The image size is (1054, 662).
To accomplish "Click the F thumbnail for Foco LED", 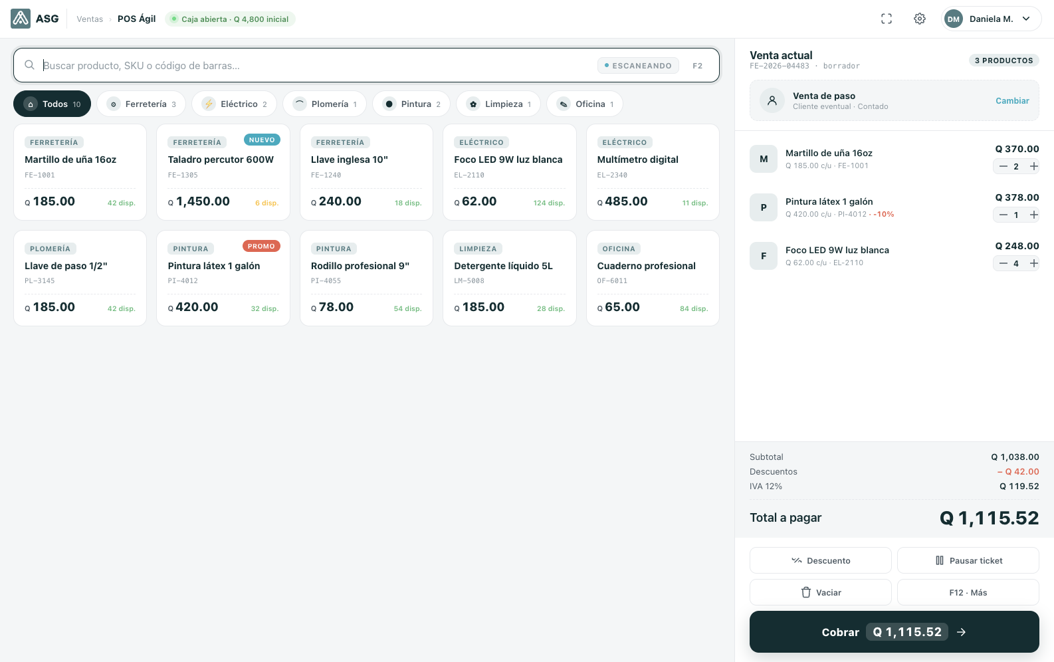I will [x=764, y=256].
